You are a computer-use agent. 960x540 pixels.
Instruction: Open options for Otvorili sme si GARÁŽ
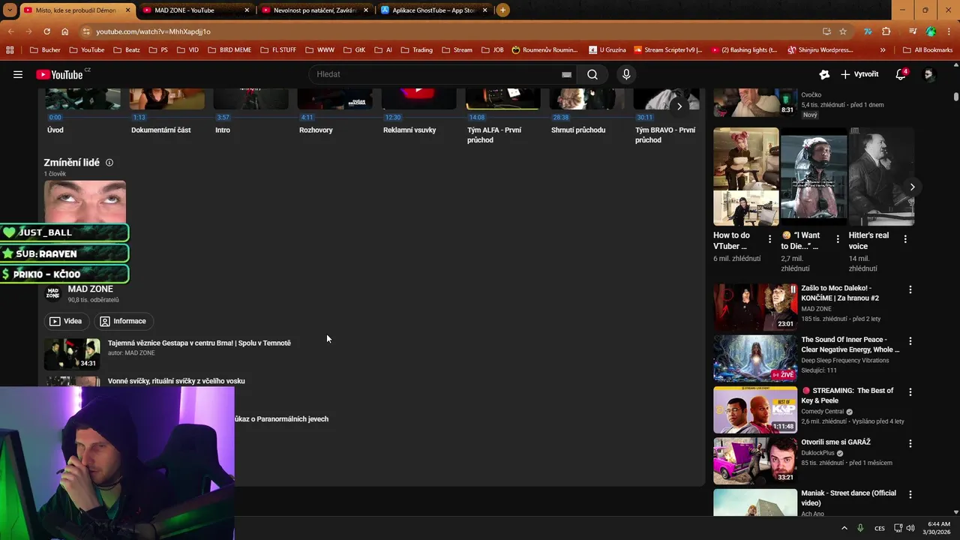click(x=910, y=443)
